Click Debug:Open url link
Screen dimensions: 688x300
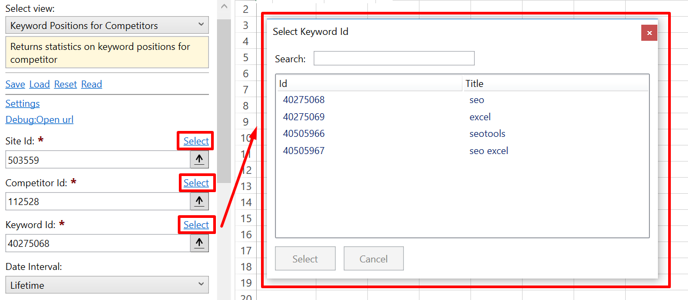tap(39, 120)
